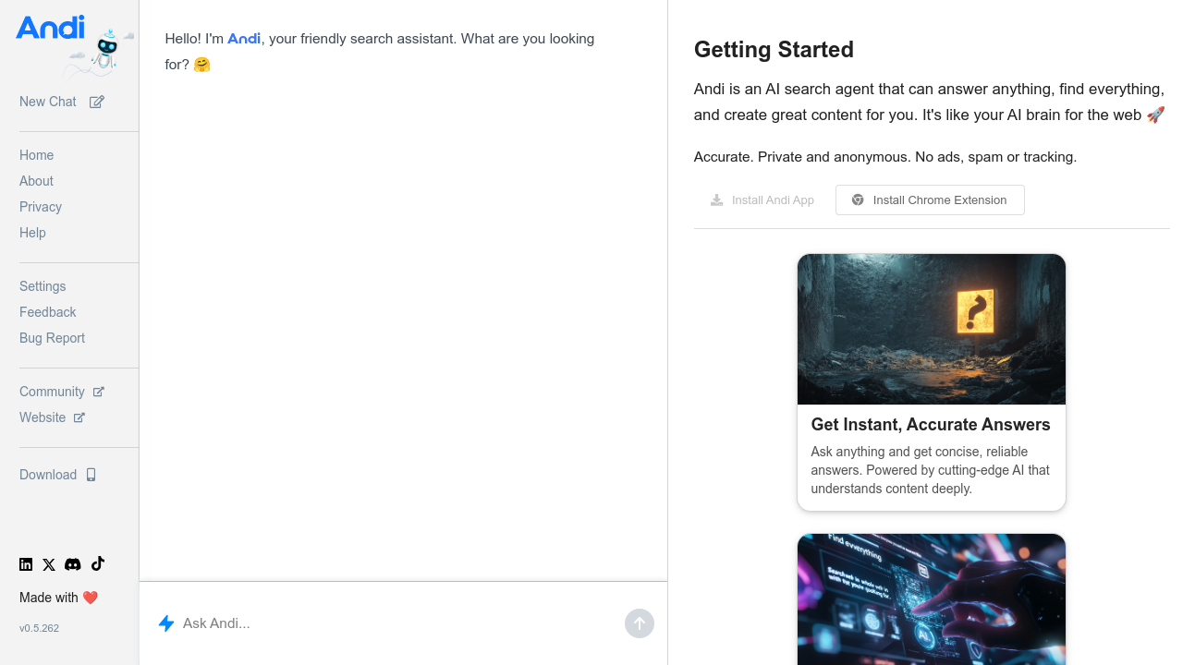Open the Discord community icon
Viewport: 1183px width, 665px height.
(x=73, y=564)
